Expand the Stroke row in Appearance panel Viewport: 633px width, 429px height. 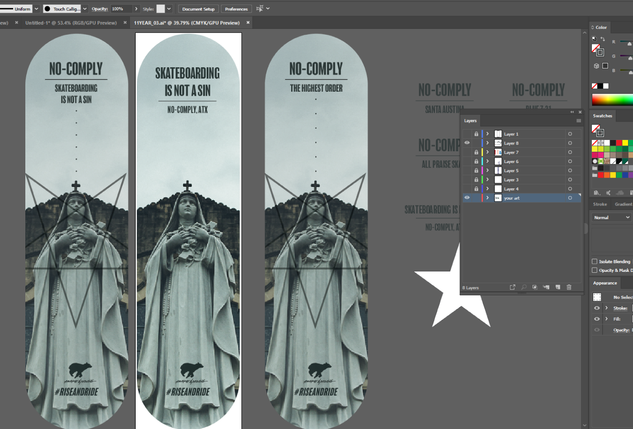tap(606, 308)
